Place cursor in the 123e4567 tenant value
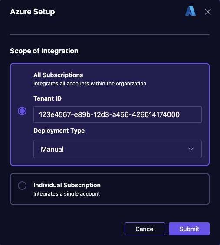 pos(109,114)
